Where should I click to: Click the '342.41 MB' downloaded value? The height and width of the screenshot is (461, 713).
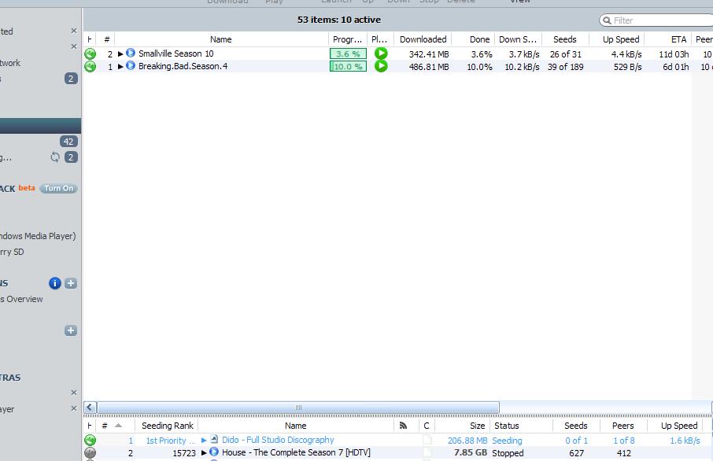tap(429, 54)
